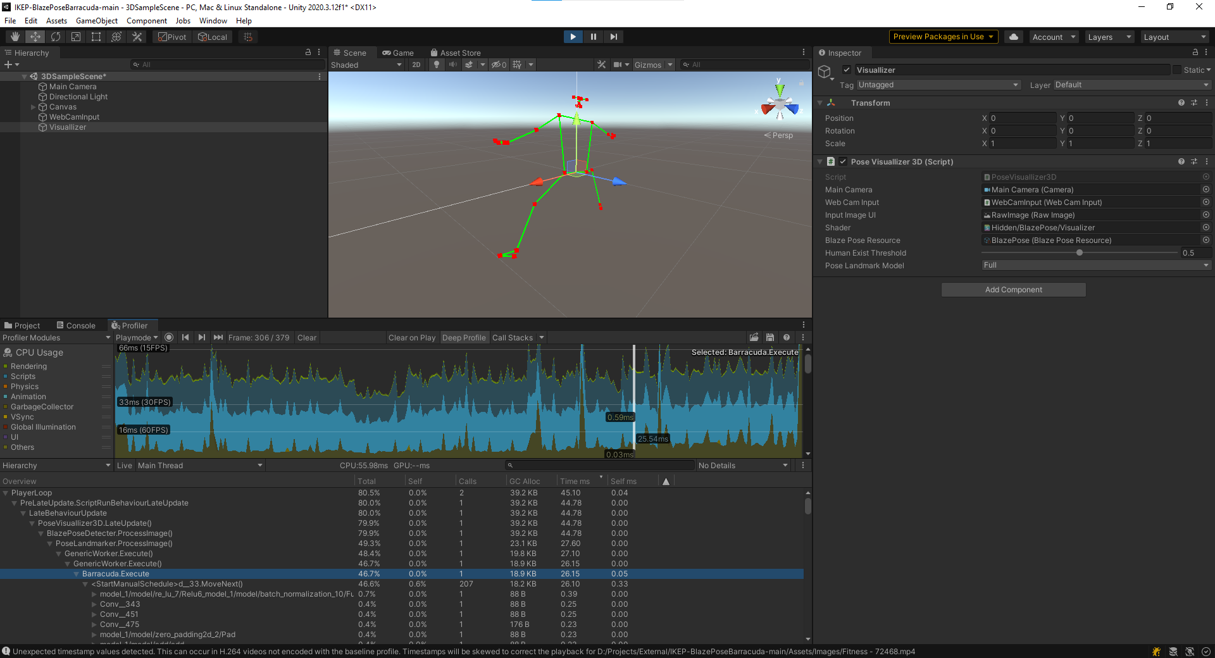Select the Move tool in the toolbar

pyautogui.click(x=35, y=36)
